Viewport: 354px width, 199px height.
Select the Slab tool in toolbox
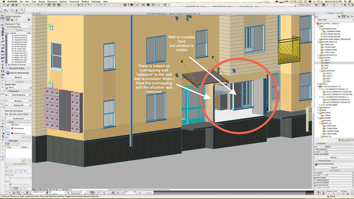pyautogui.click(x=2, y=45)
